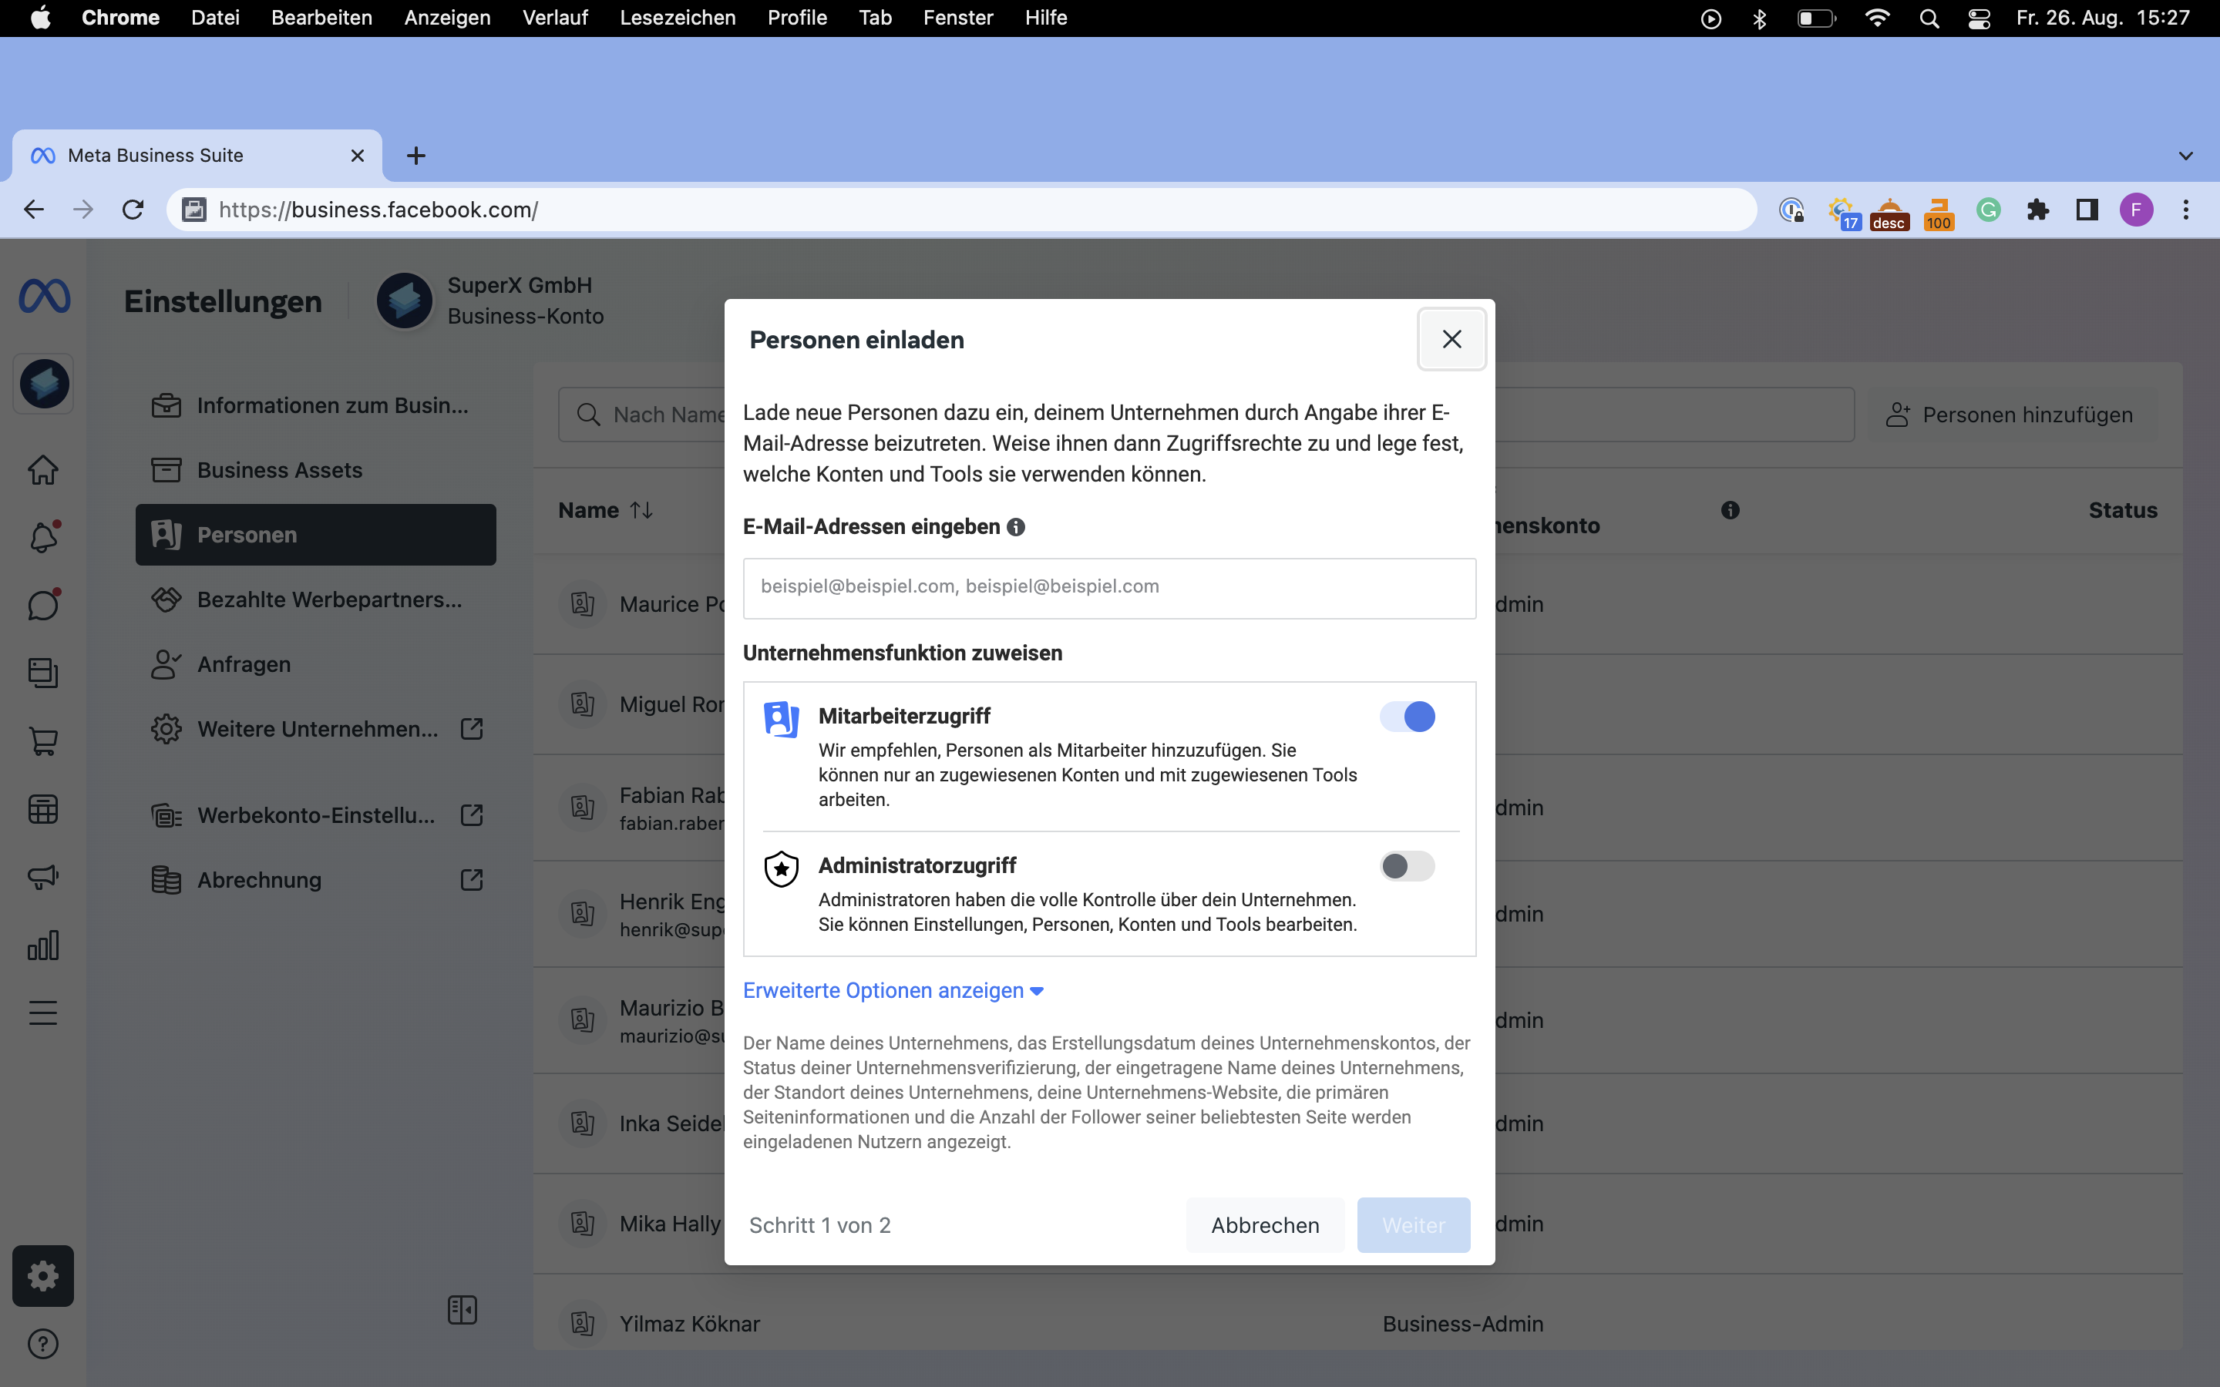This screenshot has width=2220, height=1387.
Task: Click the Meta logo icon in sidebar
Action: click(x=44, y=297)
